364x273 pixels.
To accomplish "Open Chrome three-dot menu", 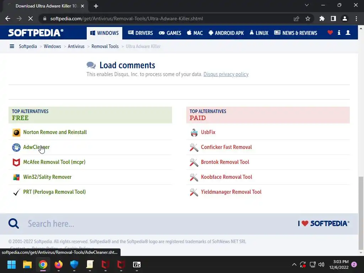I will (x=356, y=18).
